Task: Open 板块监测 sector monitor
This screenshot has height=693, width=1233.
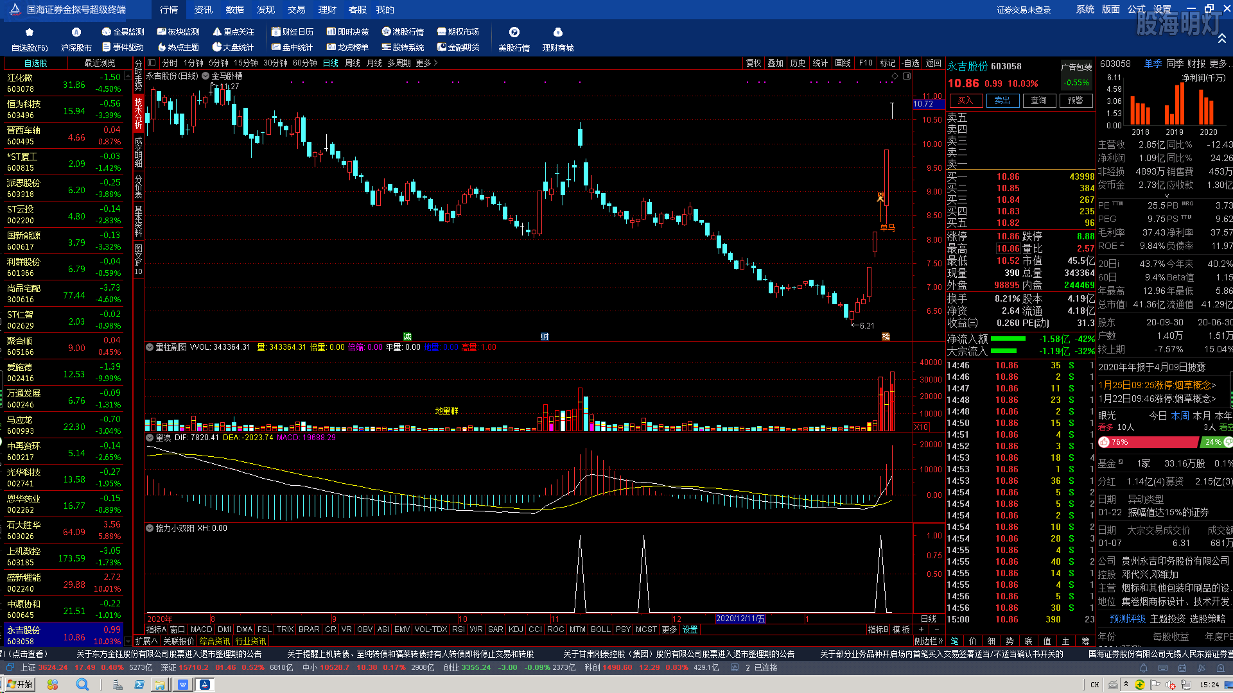Action: tap(179, 31)
